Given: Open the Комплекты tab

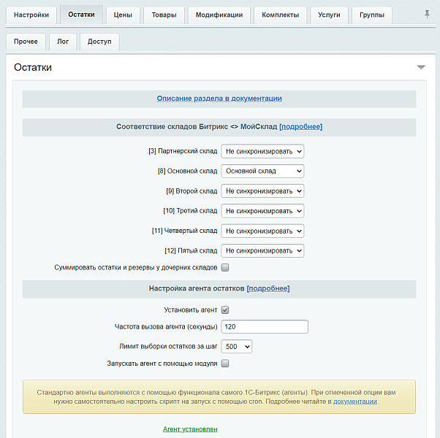Looking at the screenshot, I should (281, 15).
